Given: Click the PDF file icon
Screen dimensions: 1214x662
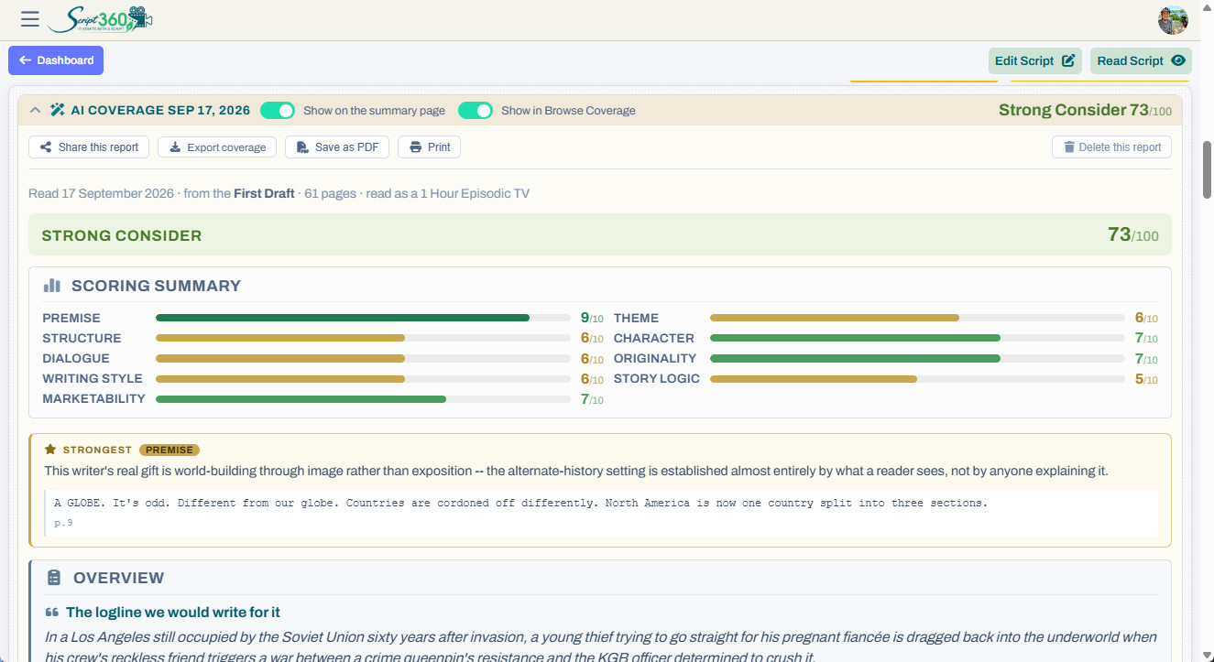Looking at the screenshot, I should pyautogui.click(x=303, y=147).
